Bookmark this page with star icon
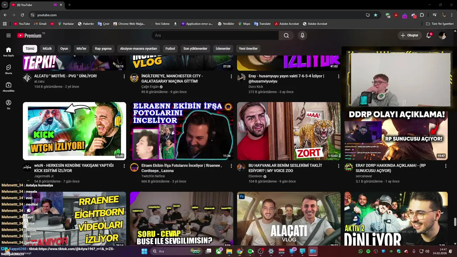Image resolution: width=457 pixels, height=257 pixels. (x=376, y=15)
